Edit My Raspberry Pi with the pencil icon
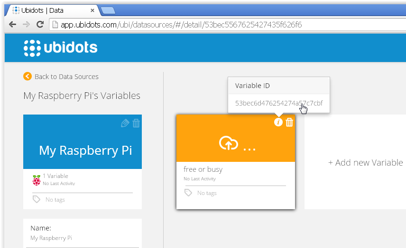 [125, 123]
